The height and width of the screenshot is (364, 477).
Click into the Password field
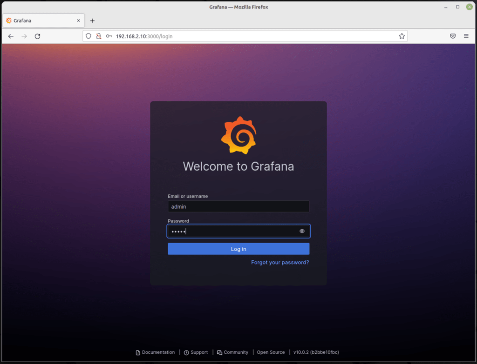coord(238,231)
